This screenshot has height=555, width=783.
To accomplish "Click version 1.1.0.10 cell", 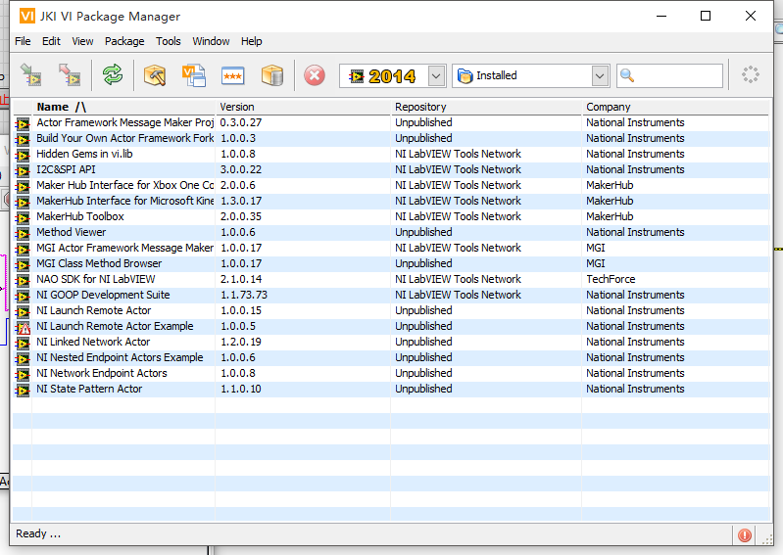I will (241, 389).
